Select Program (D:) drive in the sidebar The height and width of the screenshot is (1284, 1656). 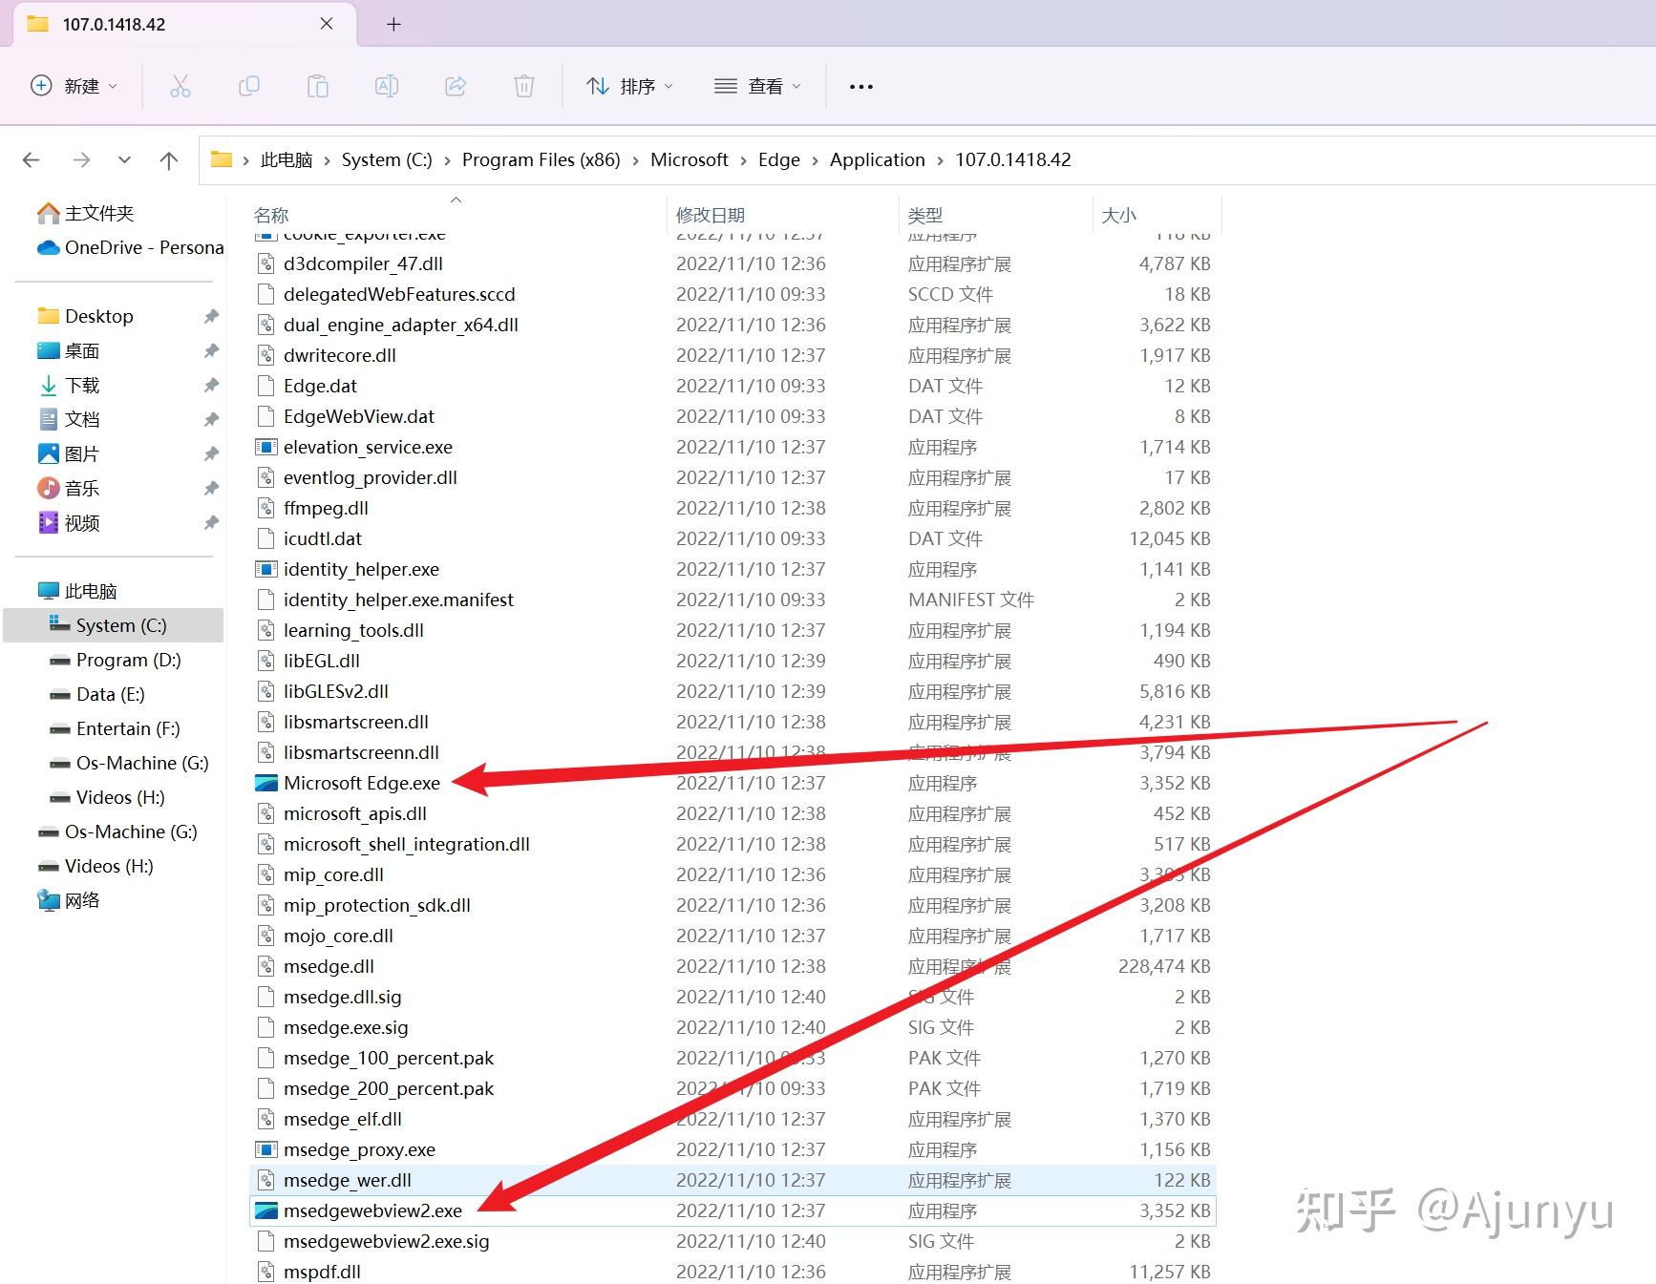pyautogui.click(x=115, y=660)
